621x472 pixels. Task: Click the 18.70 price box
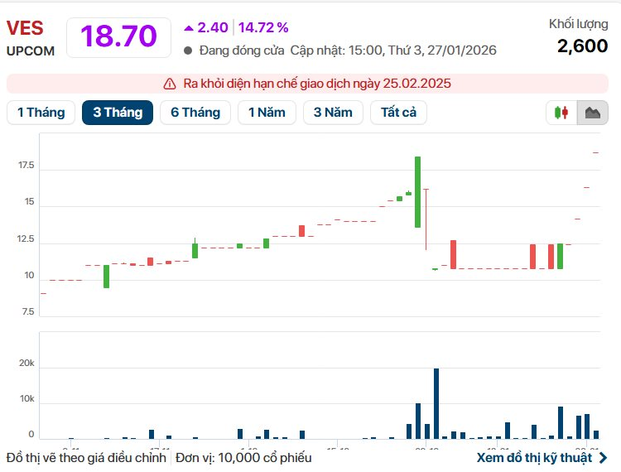point(118,37)
